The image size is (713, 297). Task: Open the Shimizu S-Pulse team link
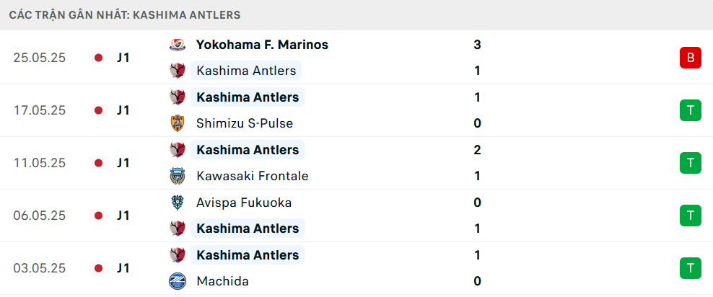point(245,123)
